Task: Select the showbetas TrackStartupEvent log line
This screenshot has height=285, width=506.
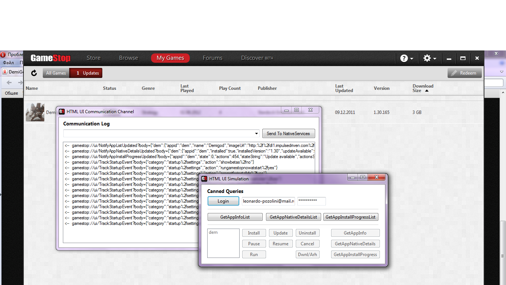Action: pos(160,162)
